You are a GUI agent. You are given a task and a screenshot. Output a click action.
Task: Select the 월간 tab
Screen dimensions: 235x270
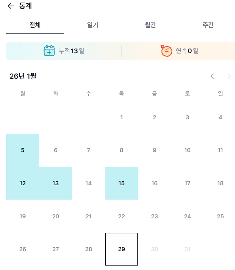tap(150, 25)
